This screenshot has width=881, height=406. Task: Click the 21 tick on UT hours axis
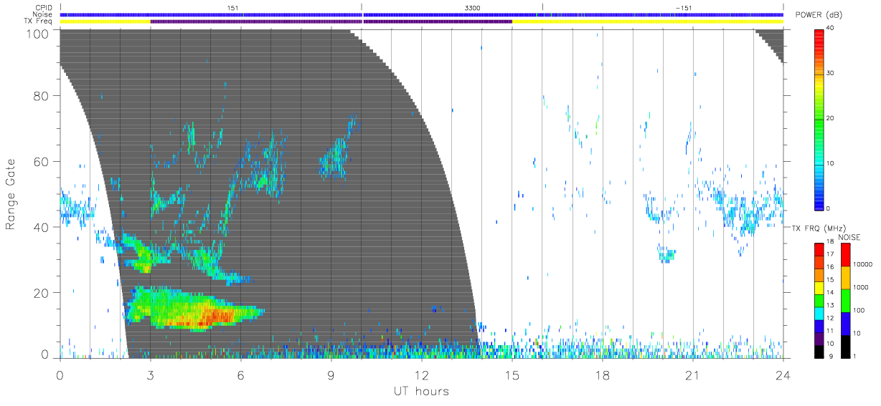(x=692, y=374)
